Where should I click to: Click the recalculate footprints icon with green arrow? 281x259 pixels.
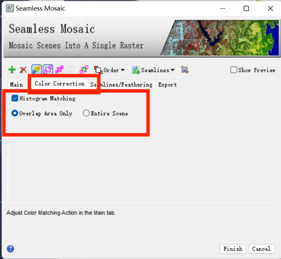[x=84, y=70]
